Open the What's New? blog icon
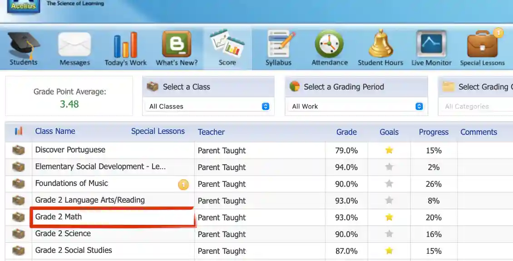Image resolution: width=513 pixels, height=261 pixels. pyautogui.click(x=177, y=45)
